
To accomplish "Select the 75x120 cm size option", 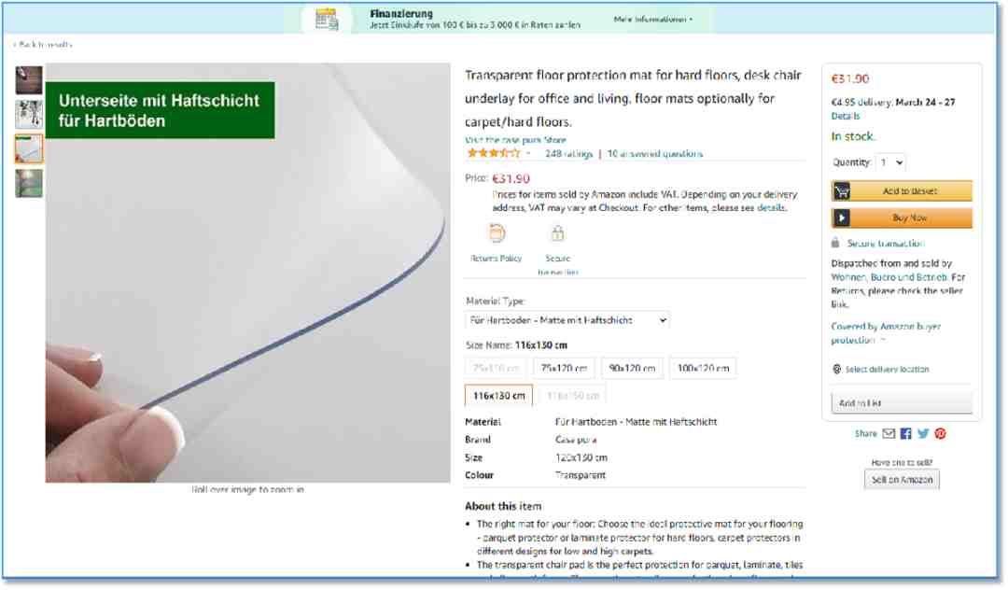I will [x=564, y=368].
